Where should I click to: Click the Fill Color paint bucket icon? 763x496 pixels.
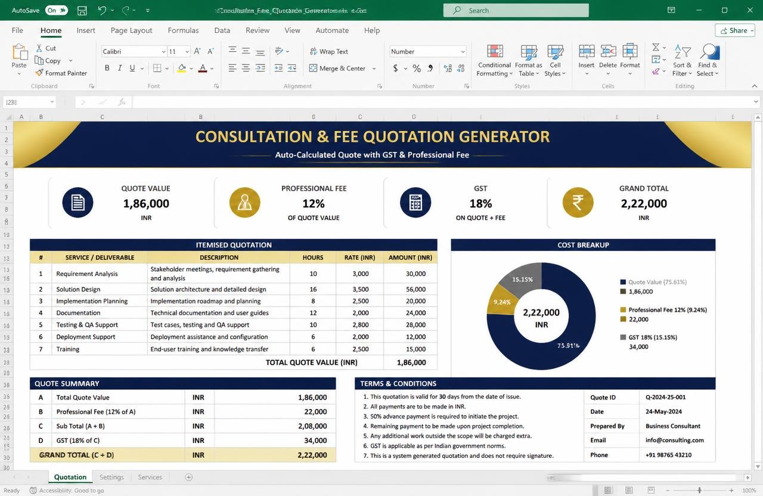181,68
